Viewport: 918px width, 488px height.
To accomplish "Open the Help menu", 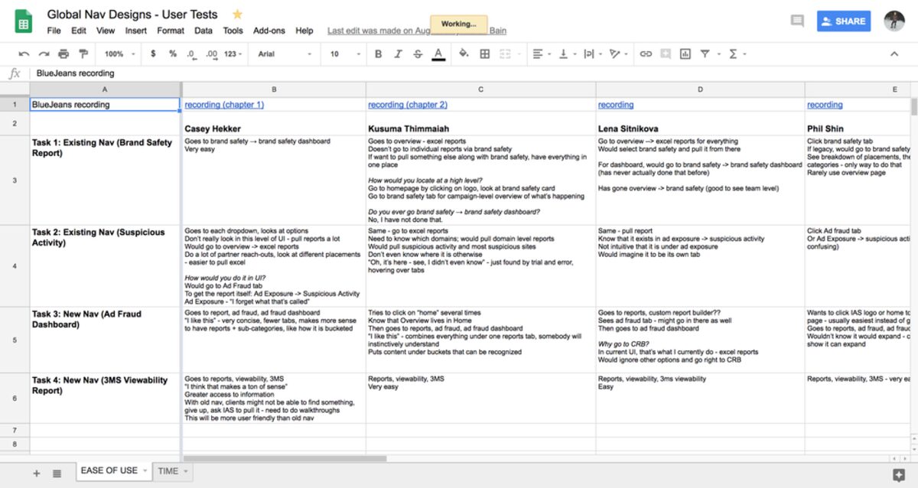I will pos(304,31).
